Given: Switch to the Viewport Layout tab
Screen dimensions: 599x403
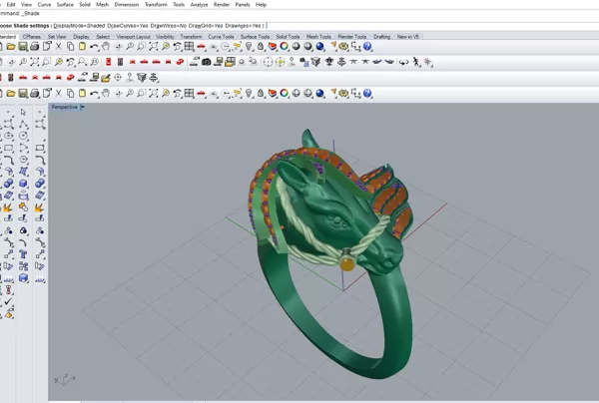Looking at the screenshot, I should [x=134, y=37].
